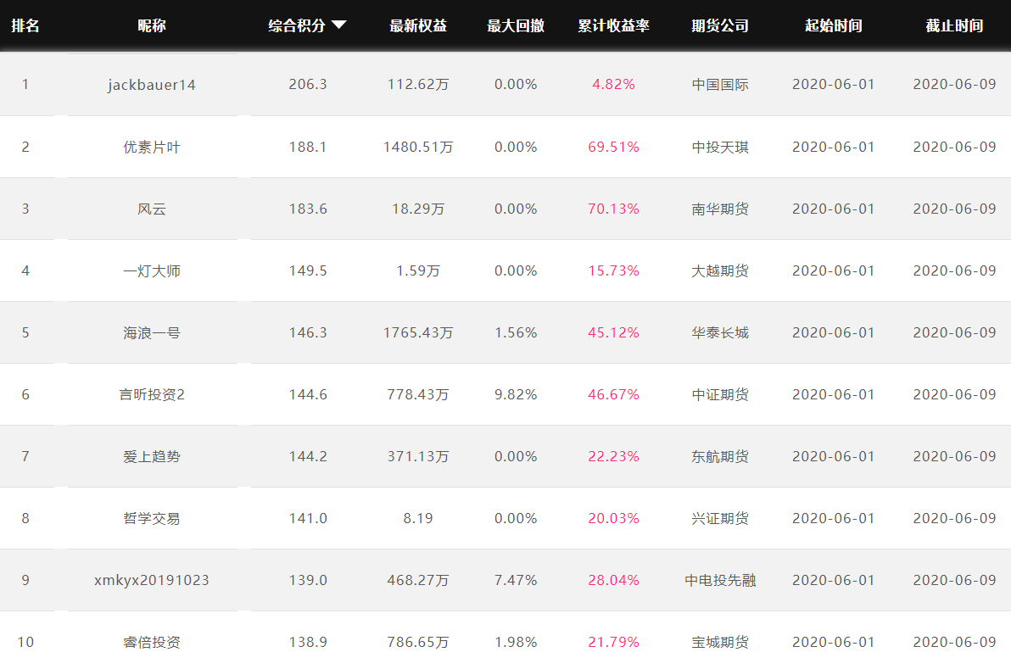Select score 206.3
1011x669 pixels.
308,85
